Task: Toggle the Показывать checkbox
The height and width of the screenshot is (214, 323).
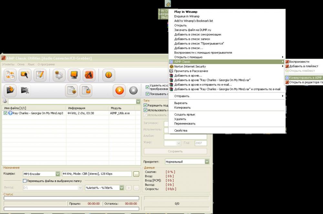Action: (147, 94)
